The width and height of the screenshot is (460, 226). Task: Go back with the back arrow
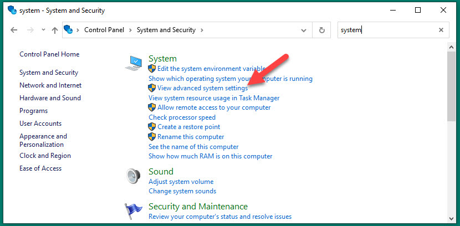coord(14,30)
